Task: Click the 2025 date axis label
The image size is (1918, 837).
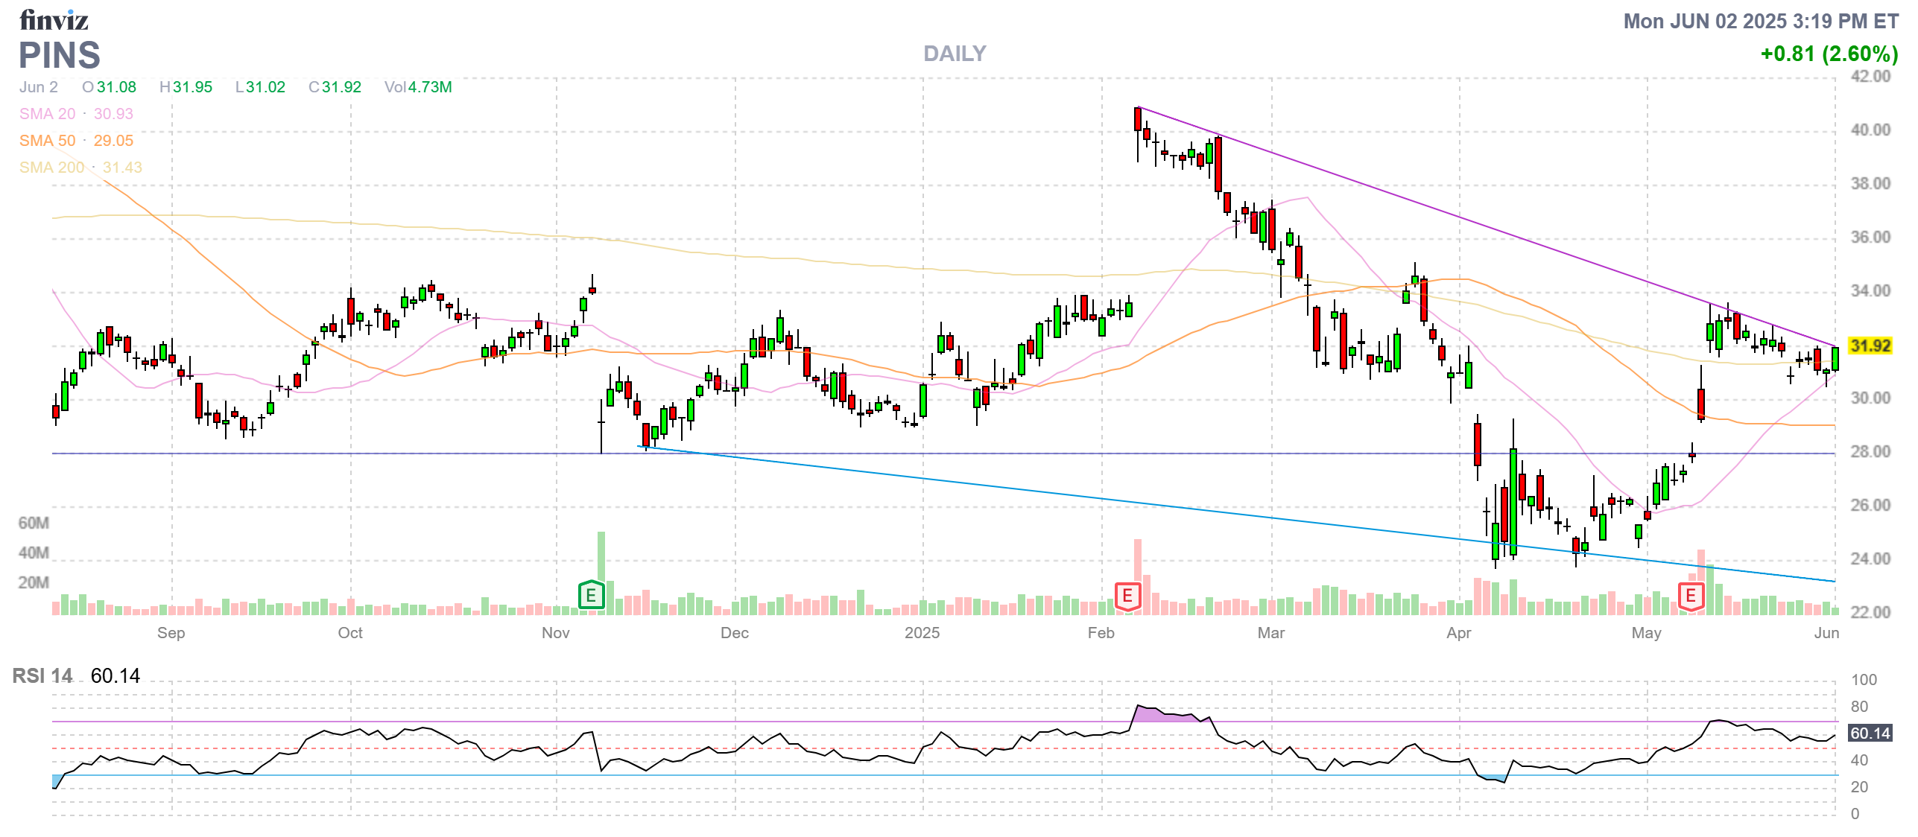Action: [922, 633]
